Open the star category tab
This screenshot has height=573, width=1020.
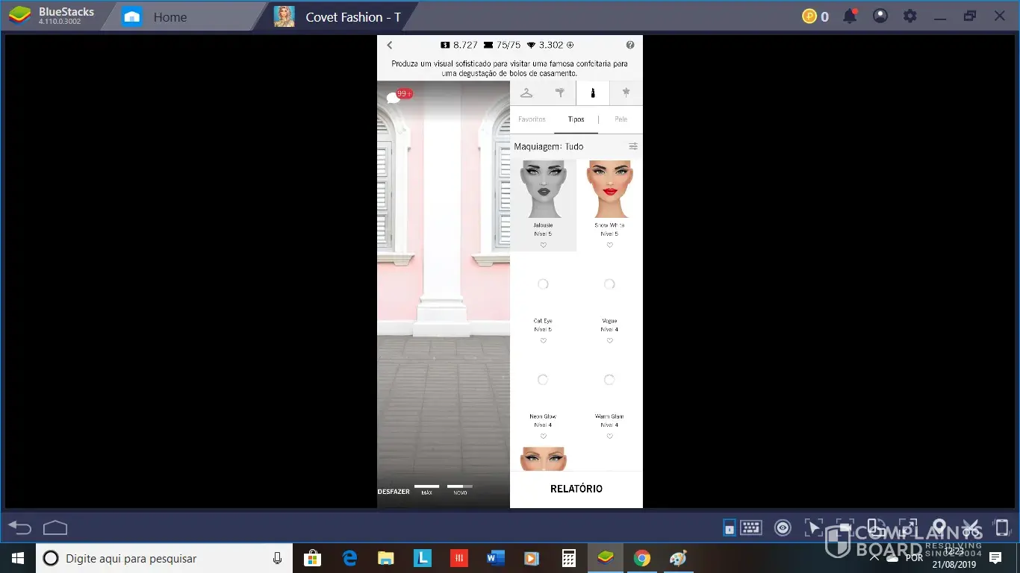pos(626,93)
